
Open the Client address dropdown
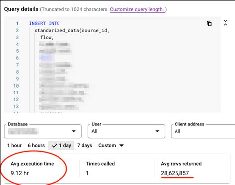coord(203,131)
